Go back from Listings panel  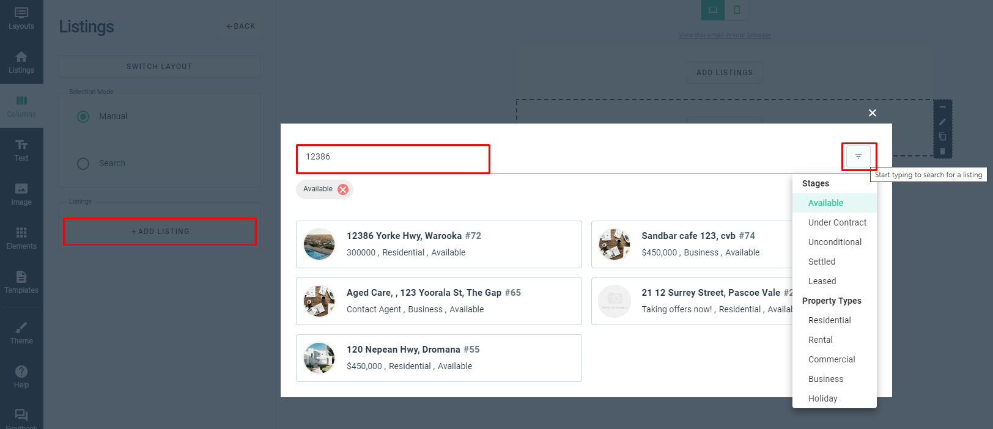(x=241, y=26)
